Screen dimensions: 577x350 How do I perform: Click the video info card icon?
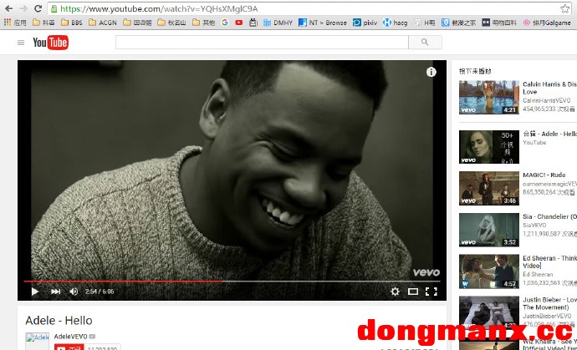(431, 72)
